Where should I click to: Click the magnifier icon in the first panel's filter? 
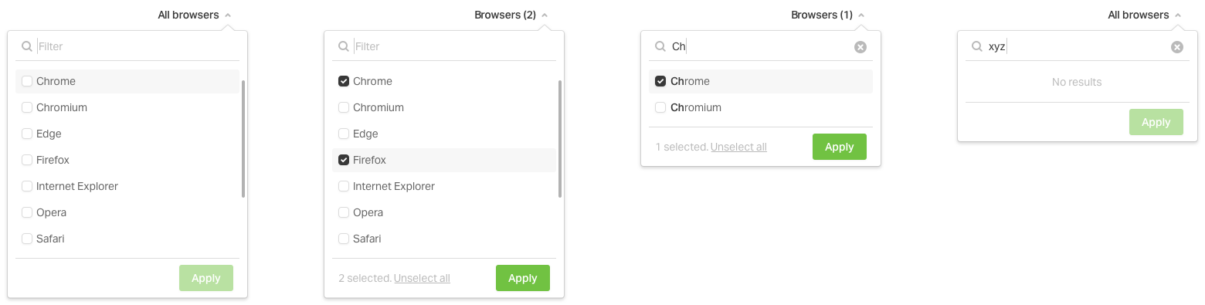point(26,46)
